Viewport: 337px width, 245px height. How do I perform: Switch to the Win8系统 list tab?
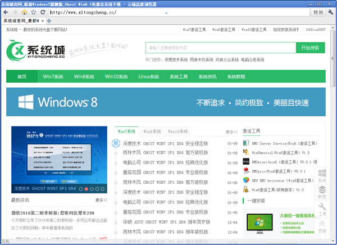[x=152, y=131]
